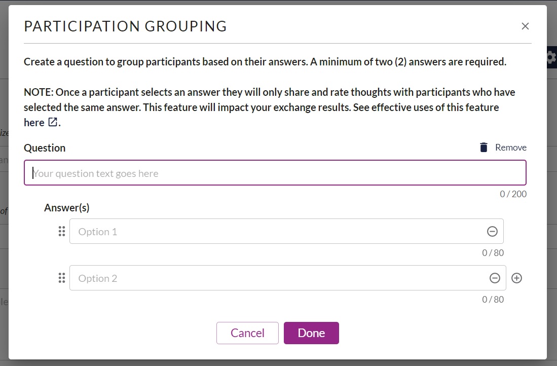Image resolution: width=557 pixels, height=366 pixels.
Task: Click the drag handle beside Option 2
Action: (62, 278)
